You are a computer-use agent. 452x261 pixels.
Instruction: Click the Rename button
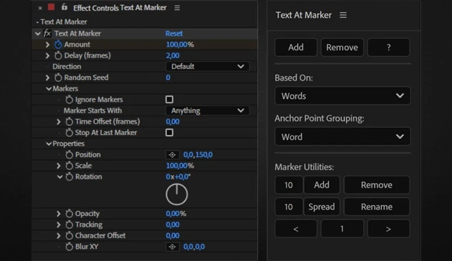pos(377,207)
